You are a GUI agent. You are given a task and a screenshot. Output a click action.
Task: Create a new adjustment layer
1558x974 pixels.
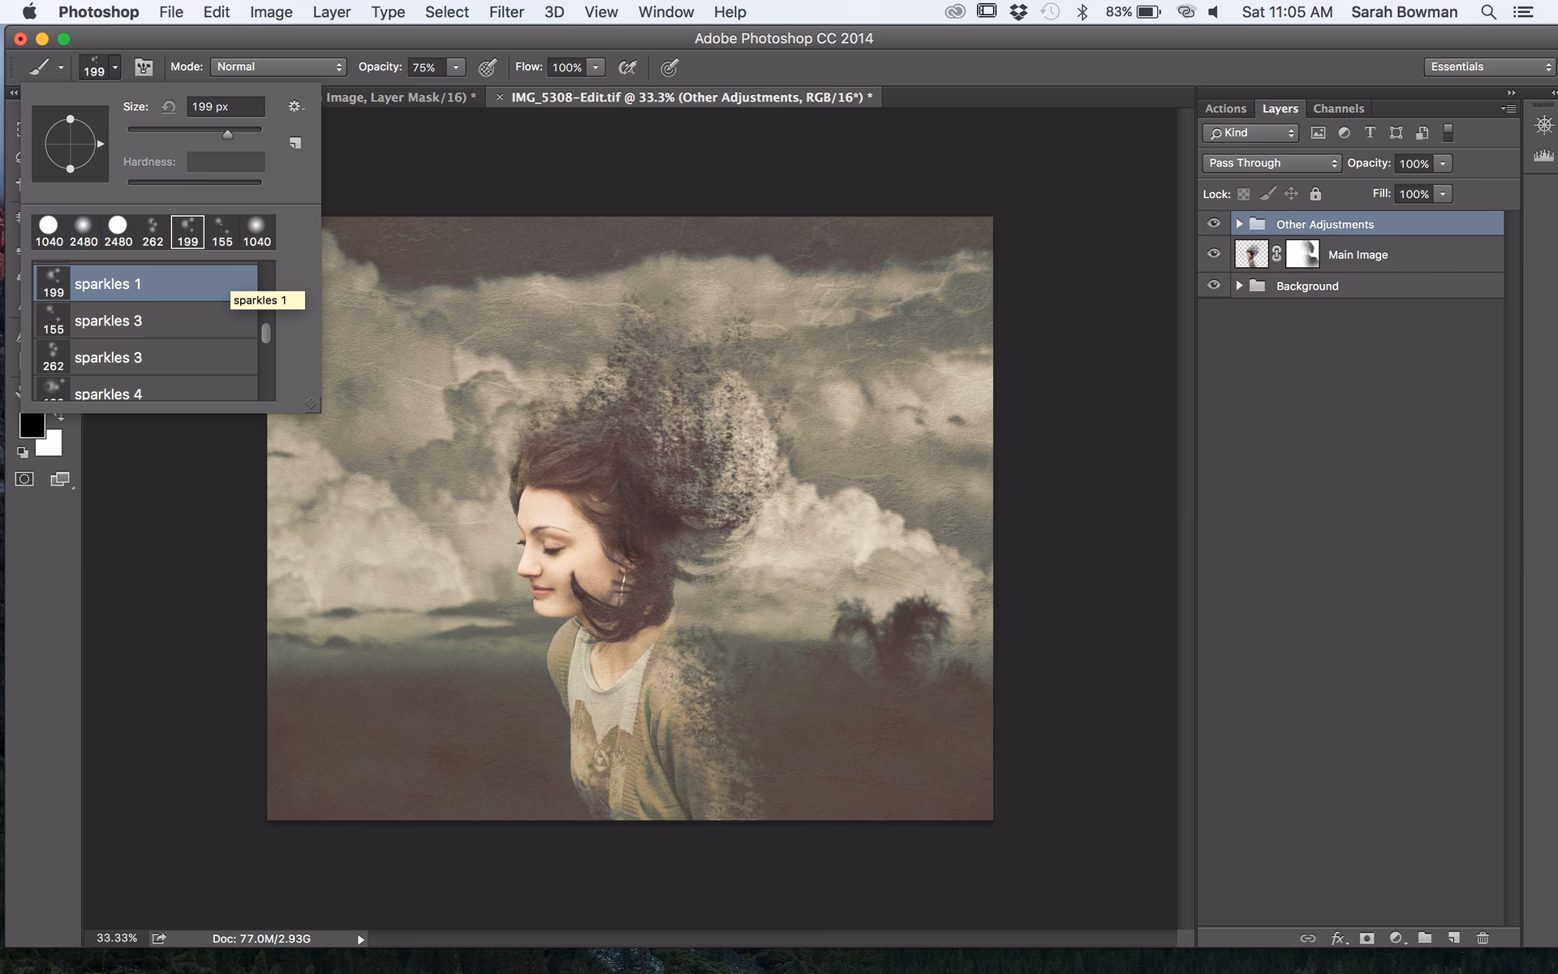point(1397,937)
